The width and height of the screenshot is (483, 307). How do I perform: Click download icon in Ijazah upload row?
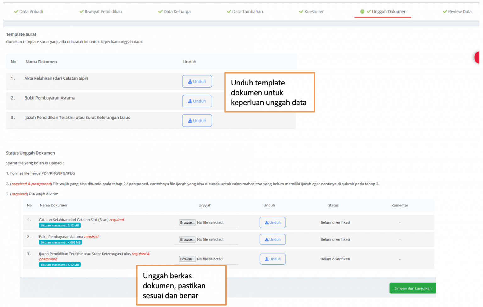point(267,259)
